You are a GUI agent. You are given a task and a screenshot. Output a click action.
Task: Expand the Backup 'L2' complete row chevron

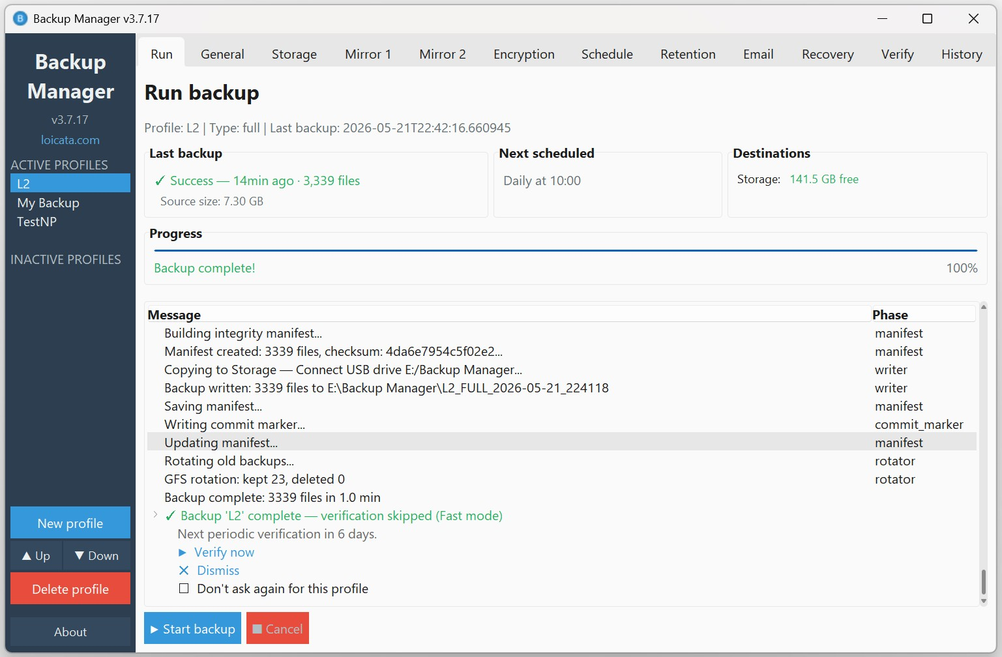[x=155, y=515]
